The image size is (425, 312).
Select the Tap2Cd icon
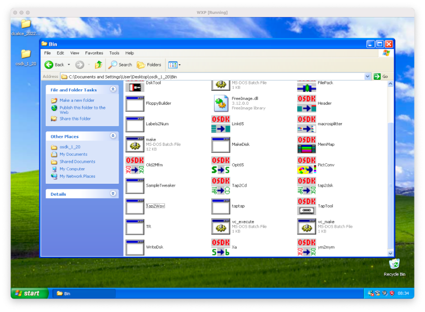tap(220, 186)
